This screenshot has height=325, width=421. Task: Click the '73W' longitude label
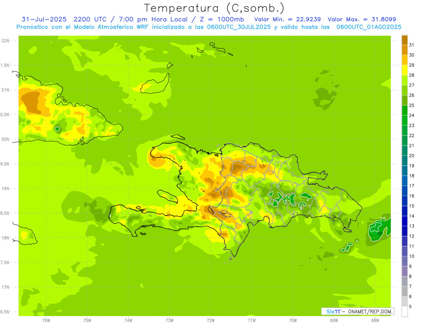coord(169,320)
